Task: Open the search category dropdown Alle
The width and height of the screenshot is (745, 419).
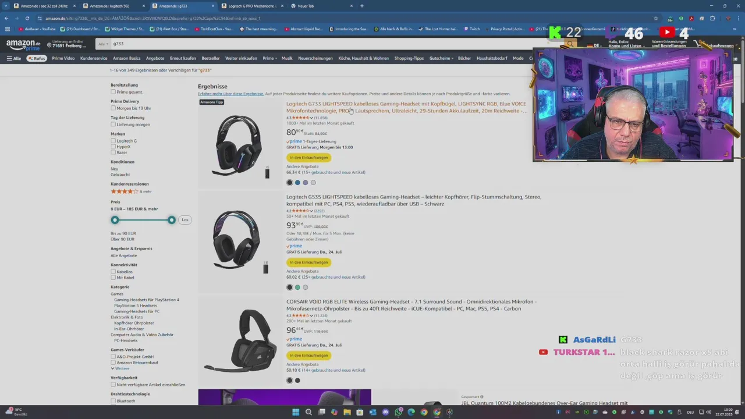Action: (103, 44)
